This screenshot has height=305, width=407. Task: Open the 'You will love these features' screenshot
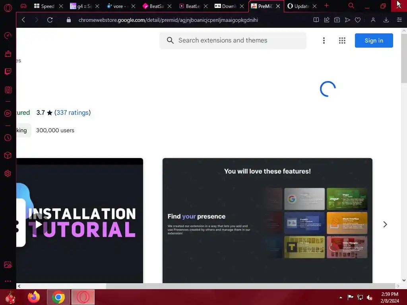coord(267,220)
